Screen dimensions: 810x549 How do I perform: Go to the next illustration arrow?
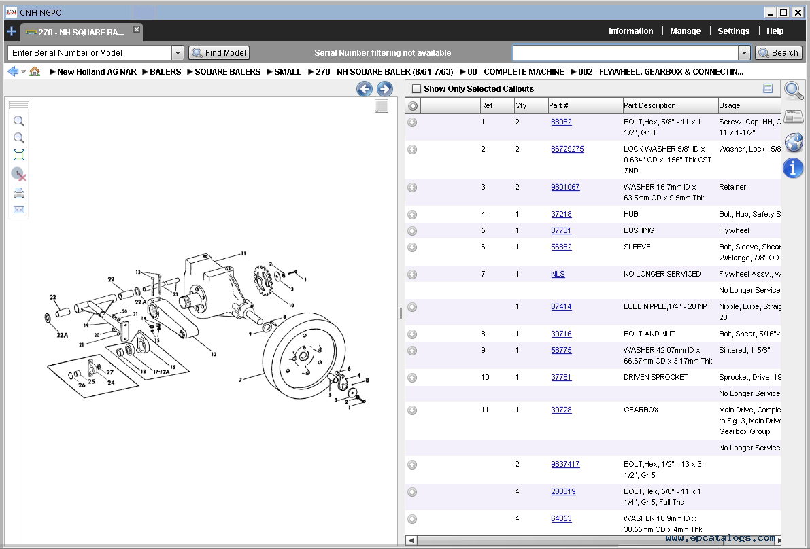pyautogui.click(x=385, y=89)
